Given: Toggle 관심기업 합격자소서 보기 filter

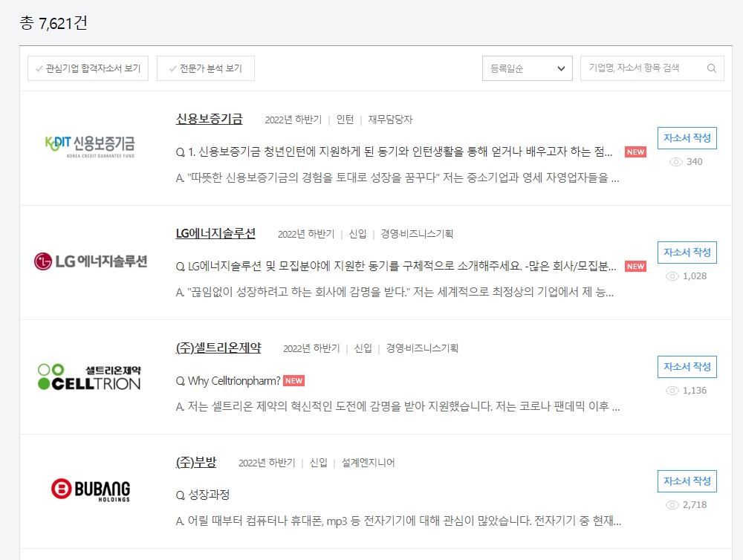Looking at the screenshot, I should [x=88, y=68].
